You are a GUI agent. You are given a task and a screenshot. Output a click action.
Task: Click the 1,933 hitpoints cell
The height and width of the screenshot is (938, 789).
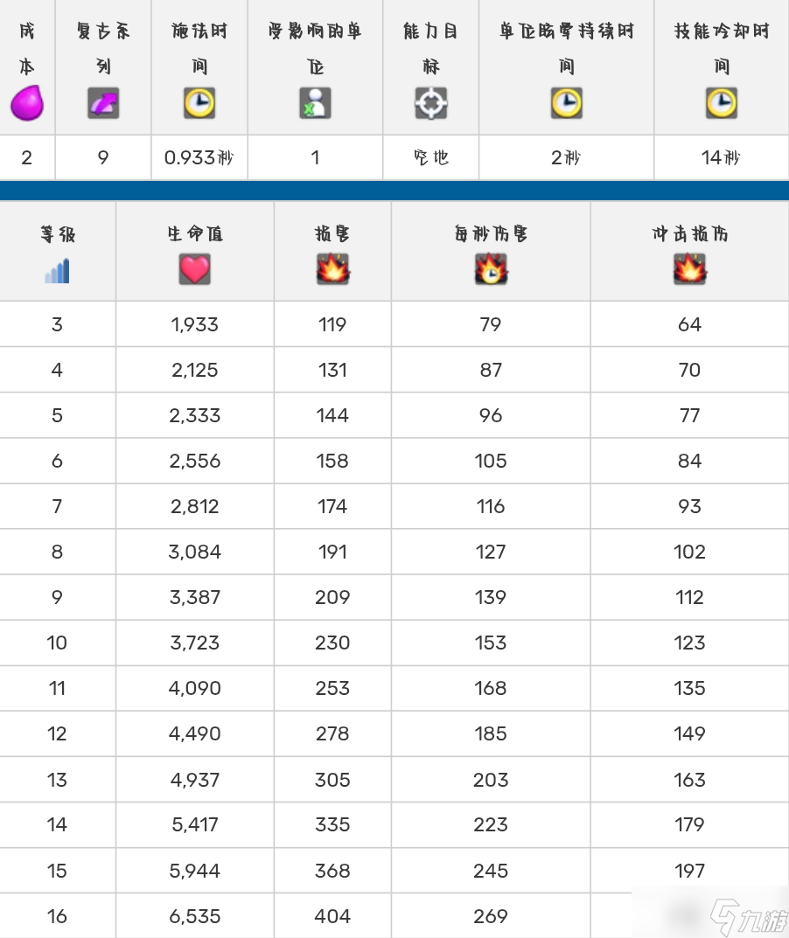coord(194,325)
